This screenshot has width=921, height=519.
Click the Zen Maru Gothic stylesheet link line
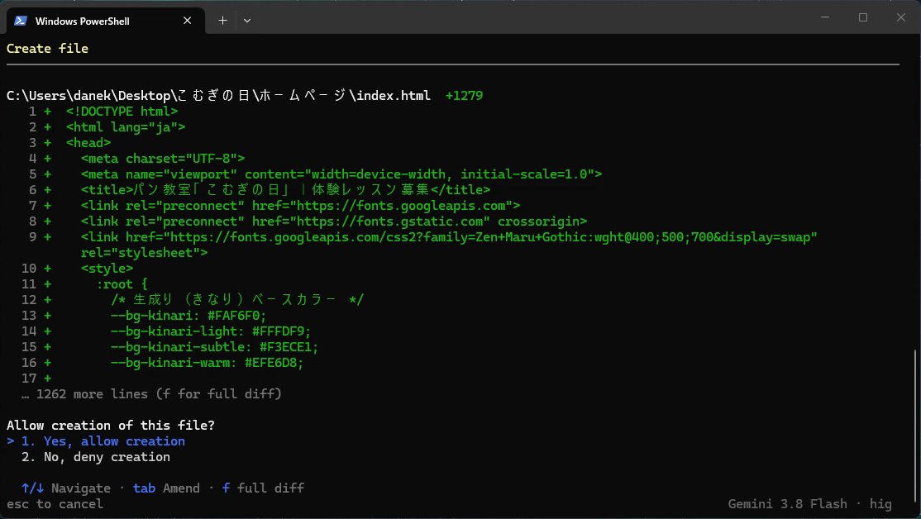pos(449,237)
